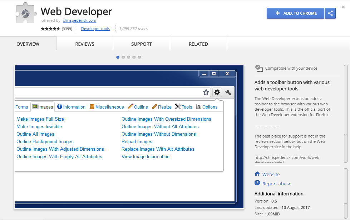Image resolution: width=350 pixels, height=220 pixels.
Task: Open the Developer tools category link
Action: [95, 29]
